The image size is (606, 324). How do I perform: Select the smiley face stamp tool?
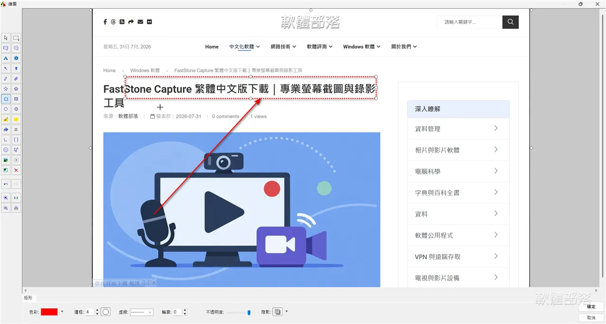6,150
